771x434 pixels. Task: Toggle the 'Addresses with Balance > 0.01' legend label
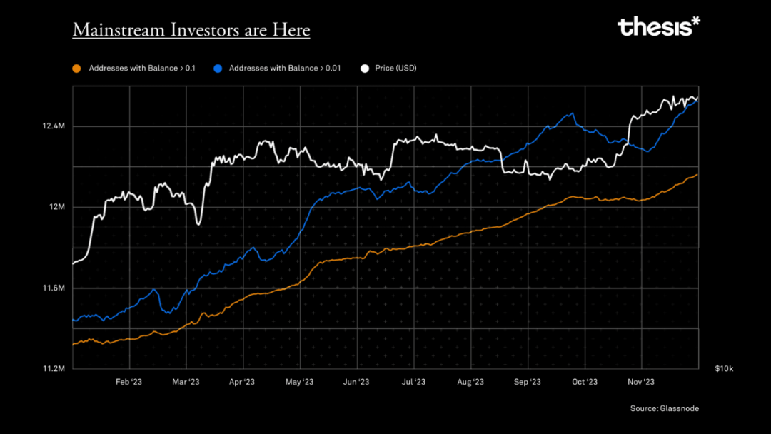click(286, 69)
